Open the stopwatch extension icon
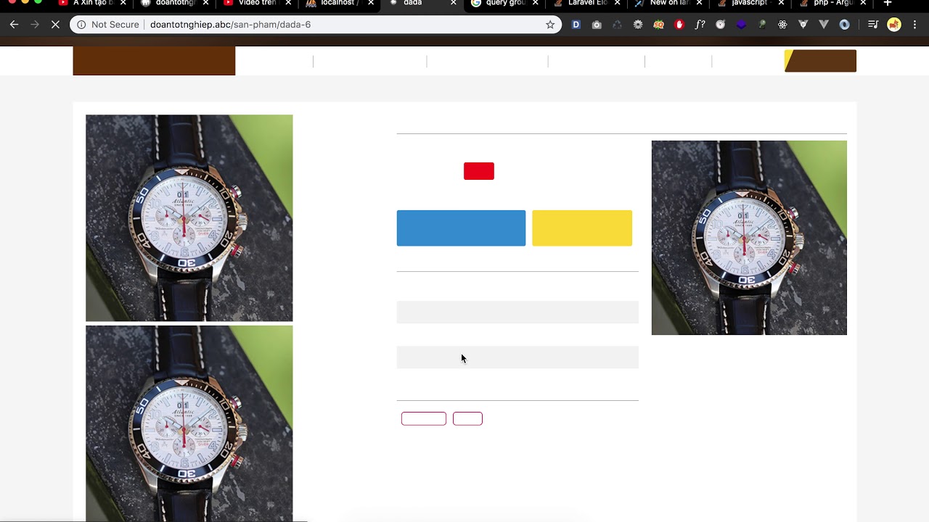 point(721,25)
